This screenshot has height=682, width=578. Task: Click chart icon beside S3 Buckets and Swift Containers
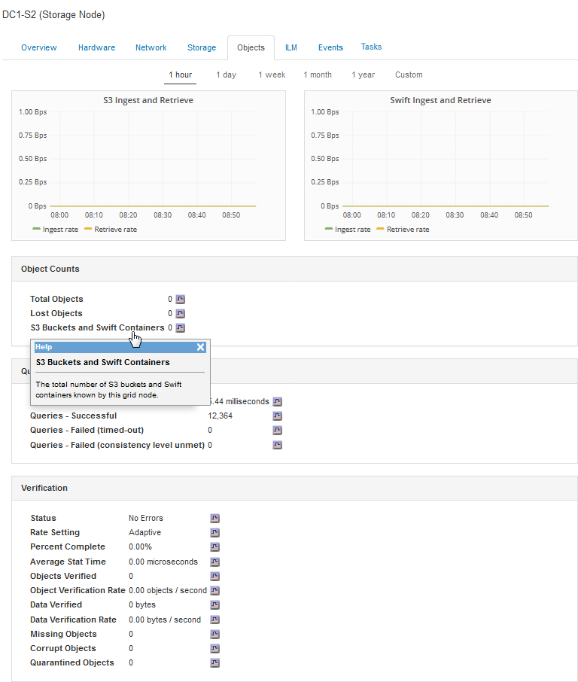click(180, 327)
